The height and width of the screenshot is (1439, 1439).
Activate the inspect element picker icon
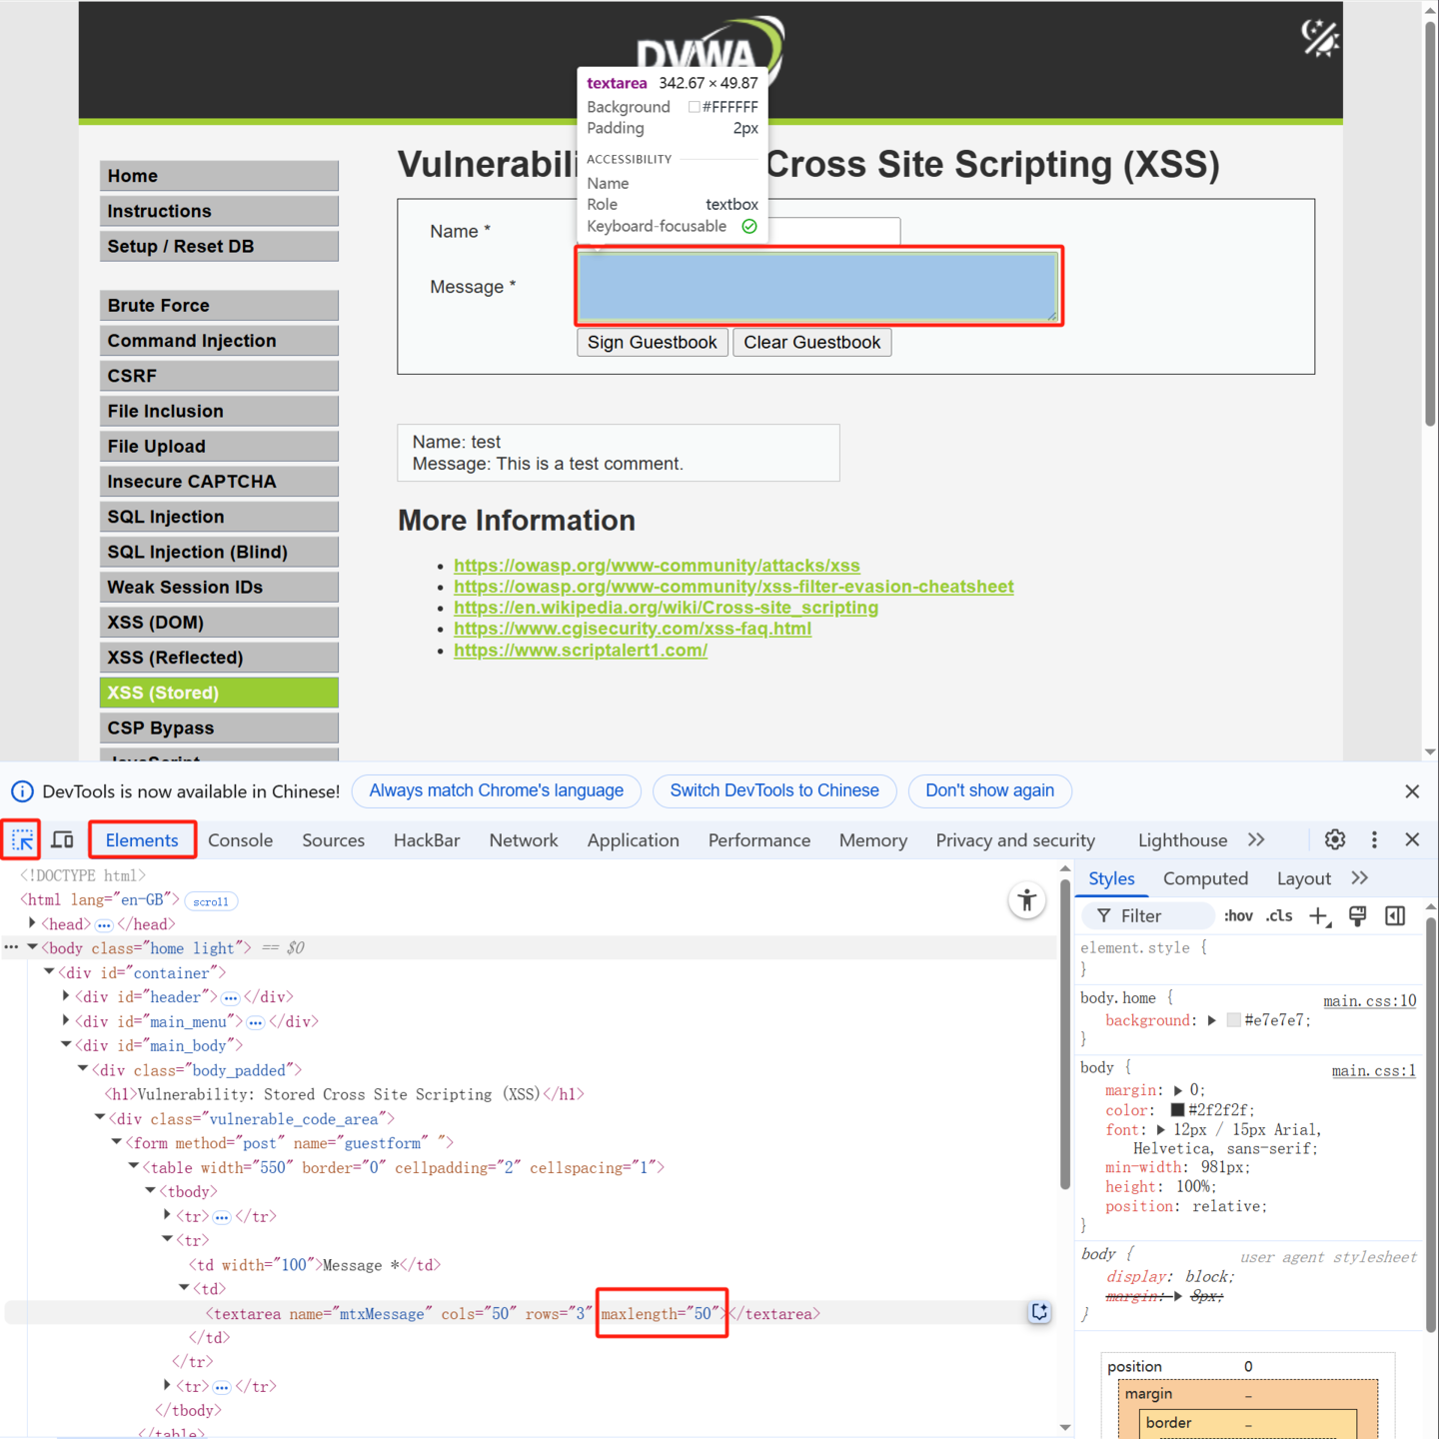tap(22, 840)
